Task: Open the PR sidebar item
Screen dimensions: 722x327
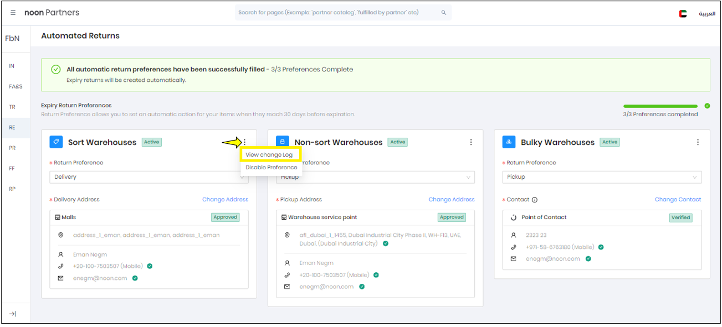Action: pyautogui.click(x=12, y=148)
